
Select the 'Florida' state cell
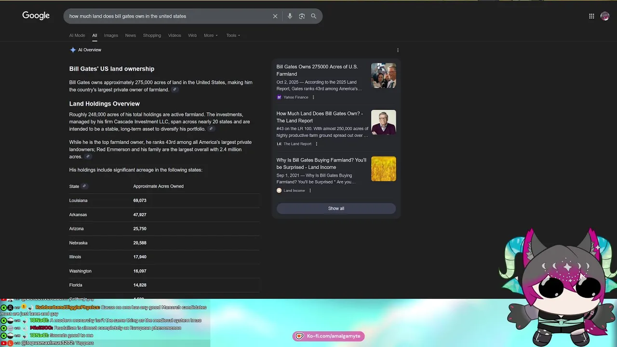pos(76,285)
